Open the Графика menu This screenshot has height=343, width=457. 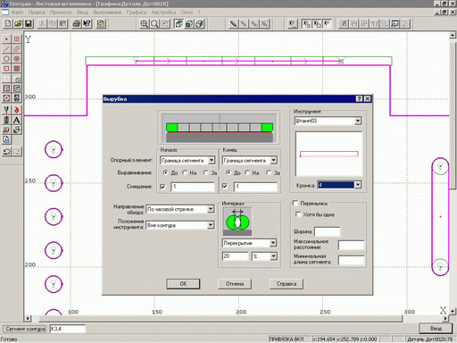tap(137, 13)
